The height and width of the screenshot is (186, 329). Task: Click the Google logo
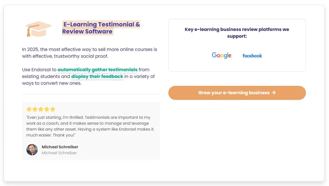(221, 55)
